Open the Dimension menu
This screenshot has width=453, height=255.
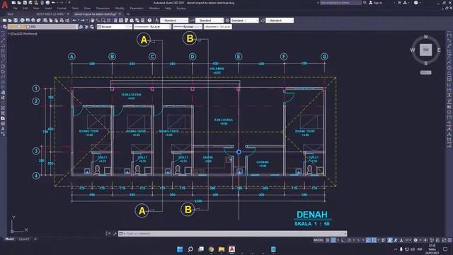(103, 8)
